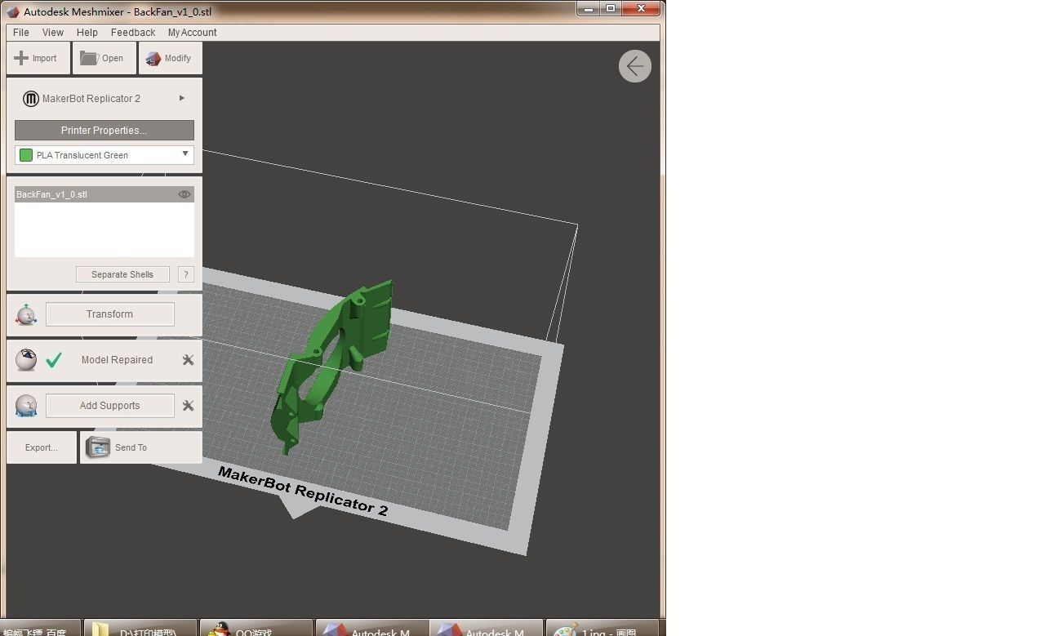This screenshot has width=1045, height=636.
Task: Click the green checkmark for Model Repaired
Action: click(54, 360)
